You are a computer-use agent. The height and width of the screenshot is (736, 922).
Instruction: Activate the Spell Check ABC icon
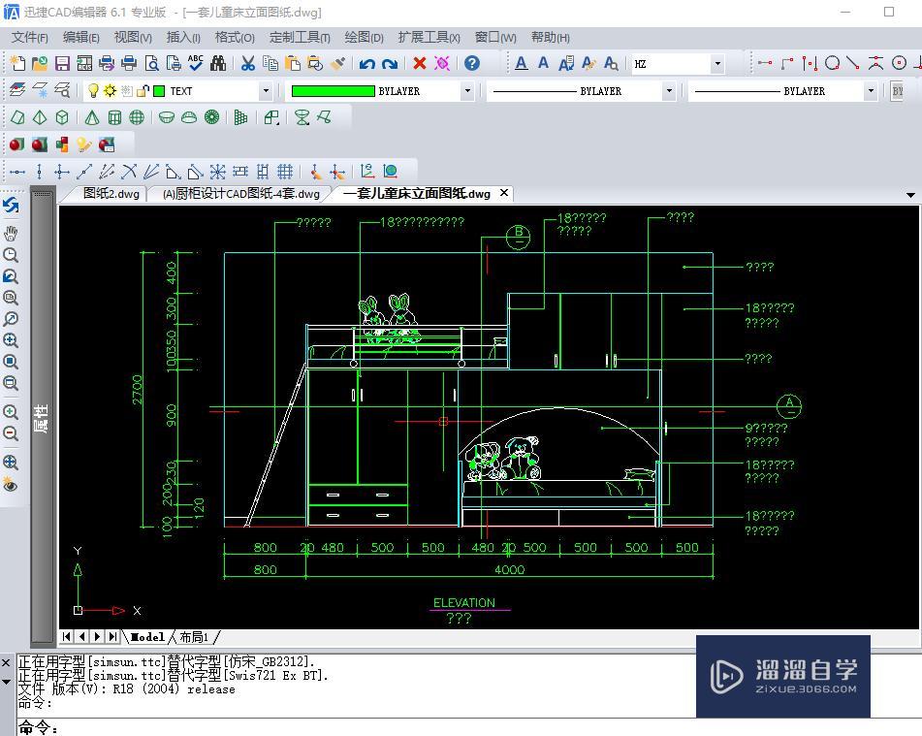(194, 64)
